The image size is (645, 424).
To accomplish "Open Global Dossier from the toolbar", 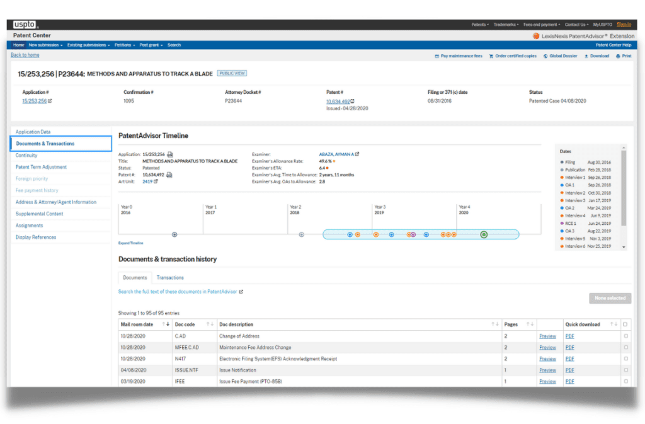I will [544, 56].
